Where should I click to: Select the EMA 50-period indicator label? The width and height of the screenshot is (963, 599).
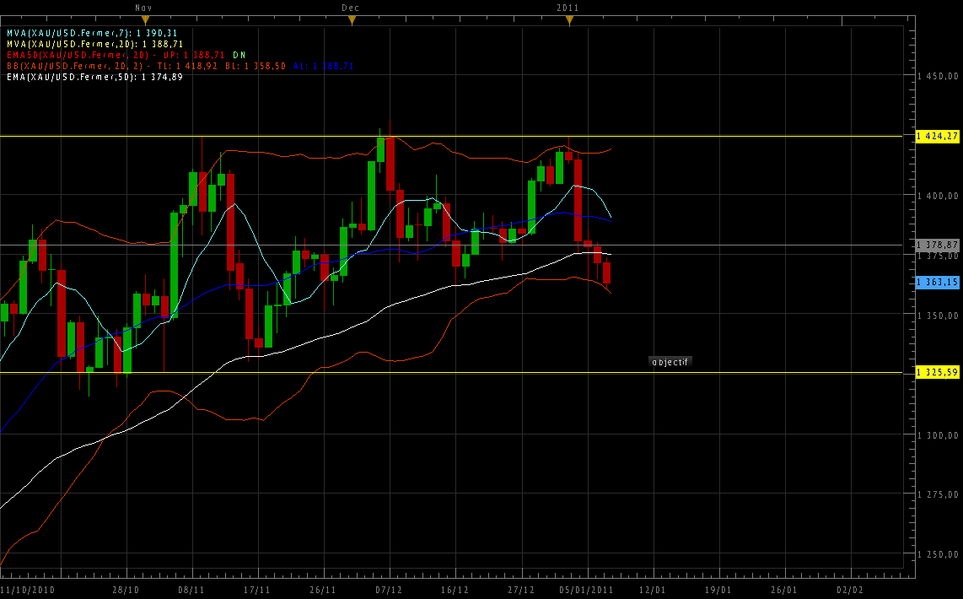click(94, 77)
